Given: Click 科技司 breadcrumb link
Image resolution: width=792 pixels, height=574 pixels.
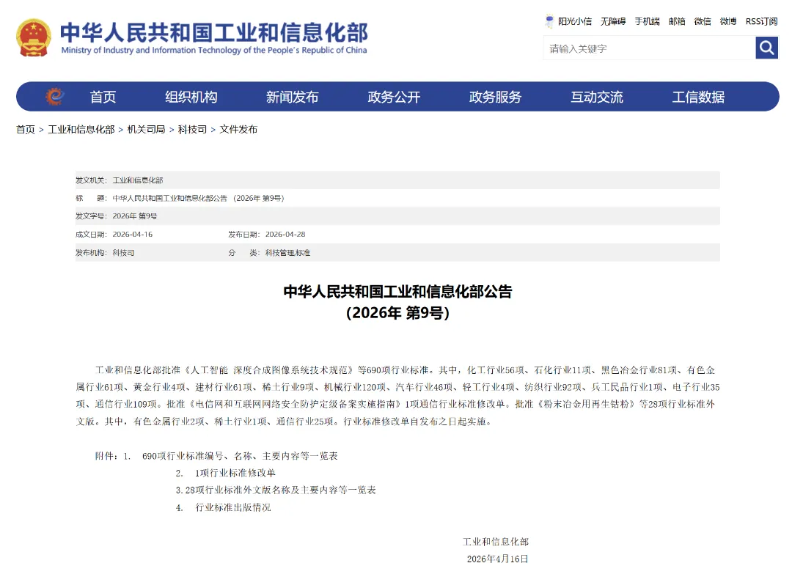Looking at the screenshot, I should [x=192, y=130].
